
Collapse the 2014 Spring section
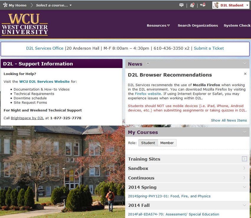coord(245,187)
